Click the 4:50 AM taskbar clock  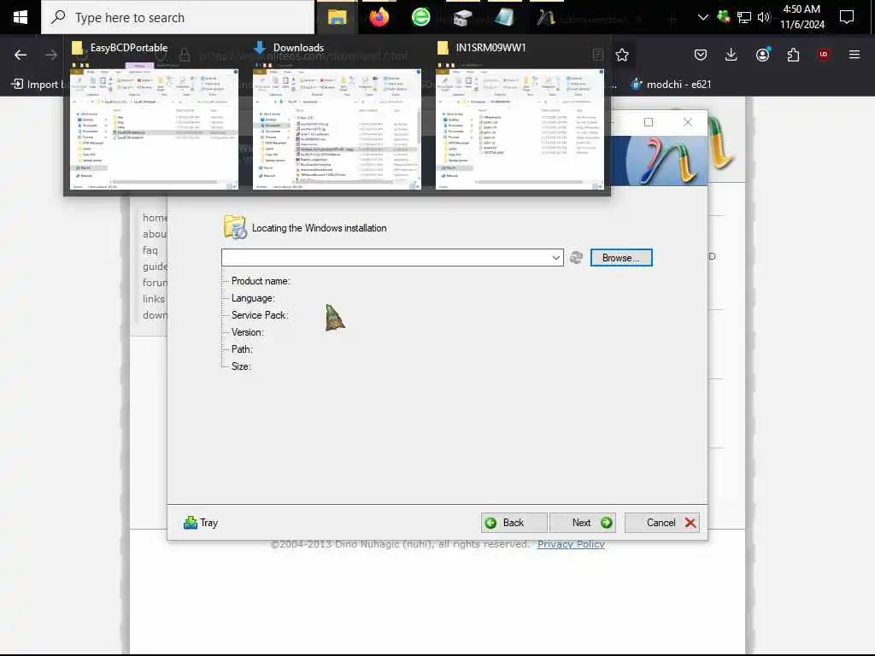(x=802, y=17)
